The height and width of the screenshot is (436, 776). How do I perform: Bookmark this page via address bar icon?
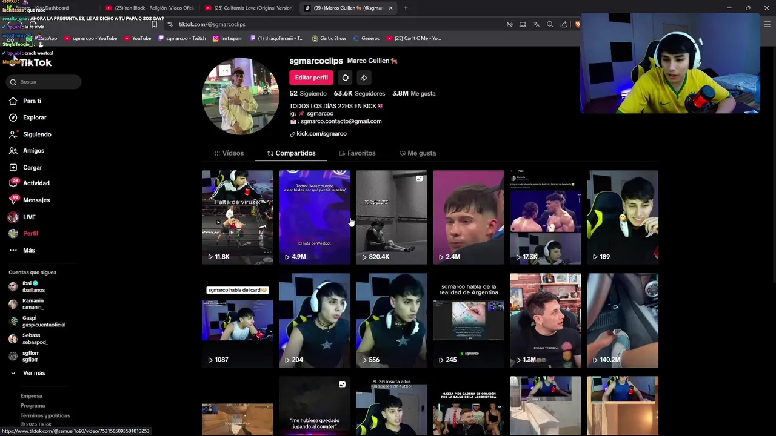(154, 24)
